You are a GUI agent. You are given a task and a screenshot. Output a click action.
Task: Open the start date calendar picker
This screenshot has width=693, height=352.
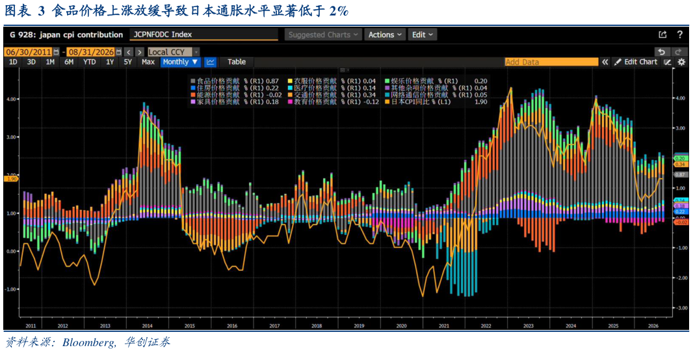point(56,52)
